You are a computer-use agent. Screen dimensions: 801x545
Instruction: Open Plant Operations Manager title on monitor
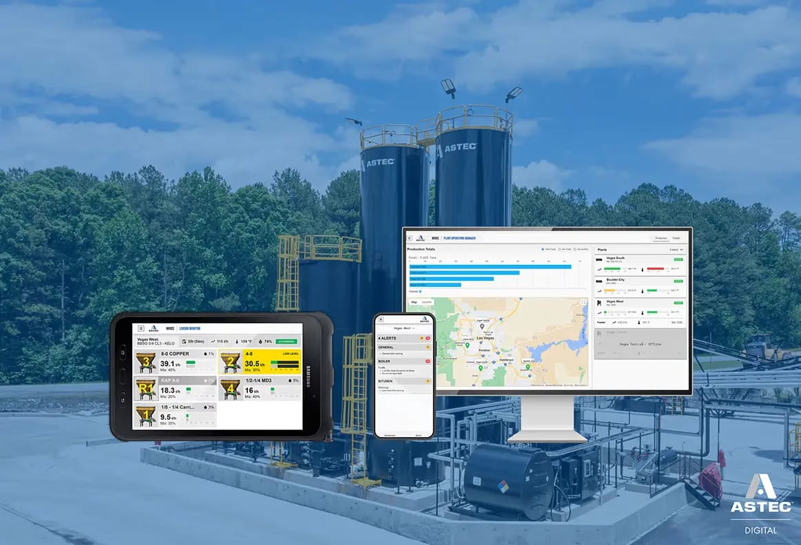[460, 238]
